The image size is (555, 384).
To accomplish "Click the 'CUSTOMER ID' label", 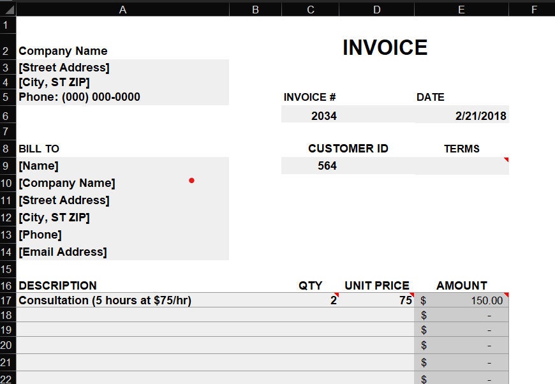I will [x=348, y=148].
